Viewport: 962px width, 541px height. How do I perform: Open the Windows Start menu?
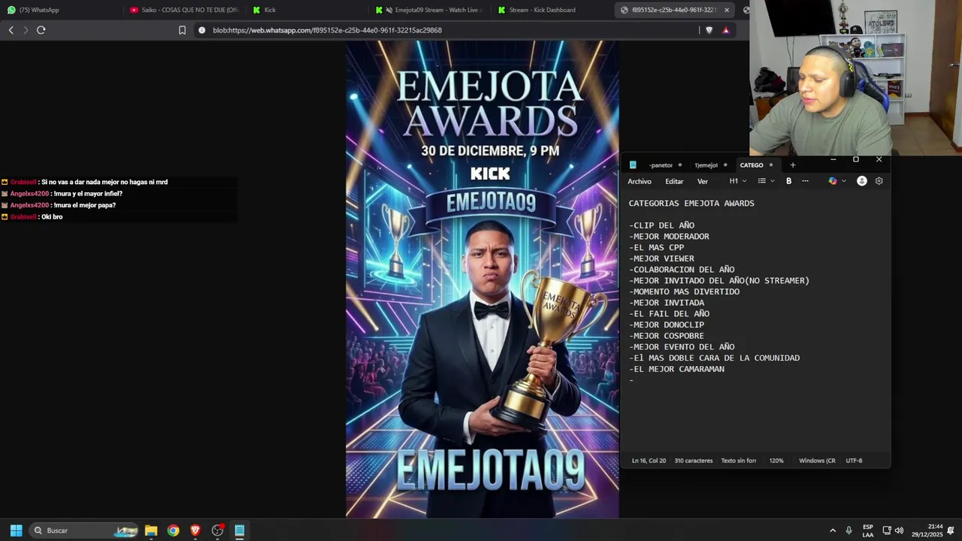16,530
